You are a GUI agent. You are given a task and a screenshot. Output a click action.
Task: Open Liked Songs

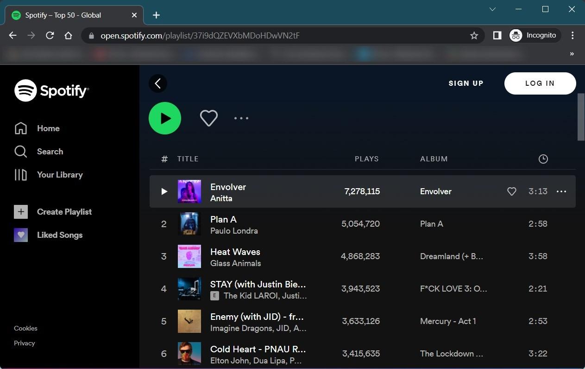coord(59,235)
